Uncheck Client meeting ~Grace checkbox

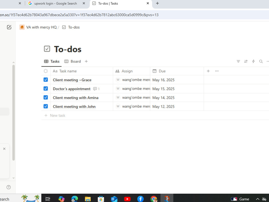pyautogui.click(x=46, y=80)
